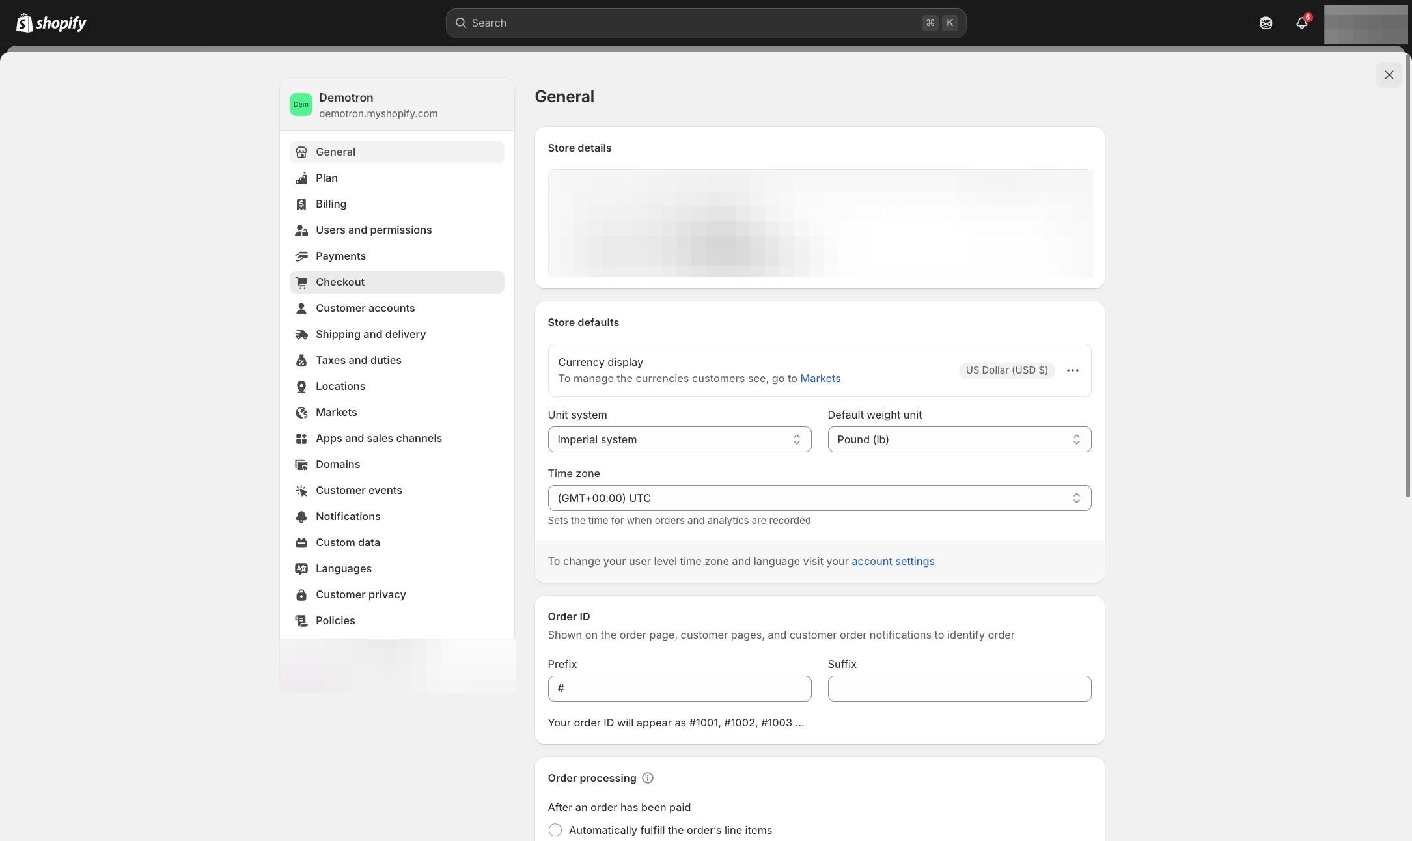The height and width of the screenshot is (841, 1412).
Task: Open the Order processing info icon
Action: (x=647, y=778)
